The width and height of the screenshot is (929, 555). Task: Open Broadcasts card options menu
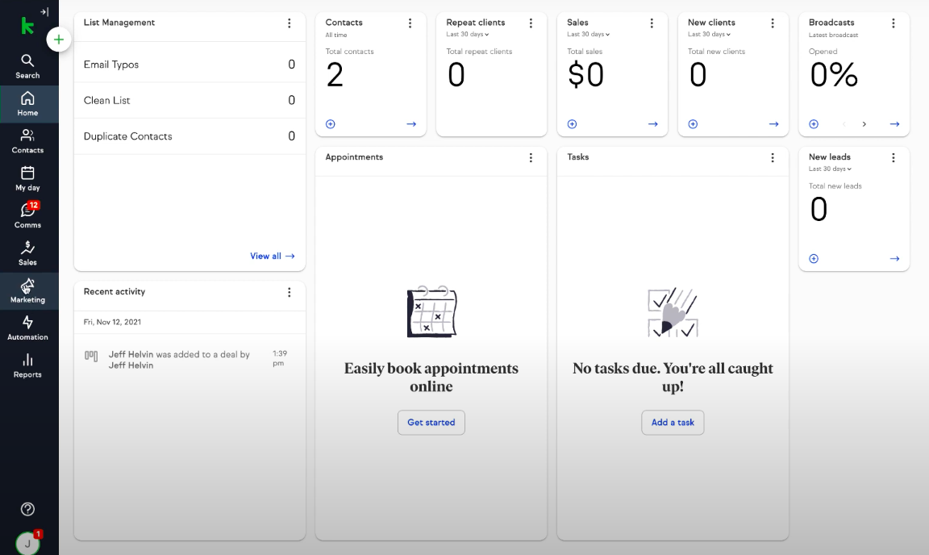[894, 23]
